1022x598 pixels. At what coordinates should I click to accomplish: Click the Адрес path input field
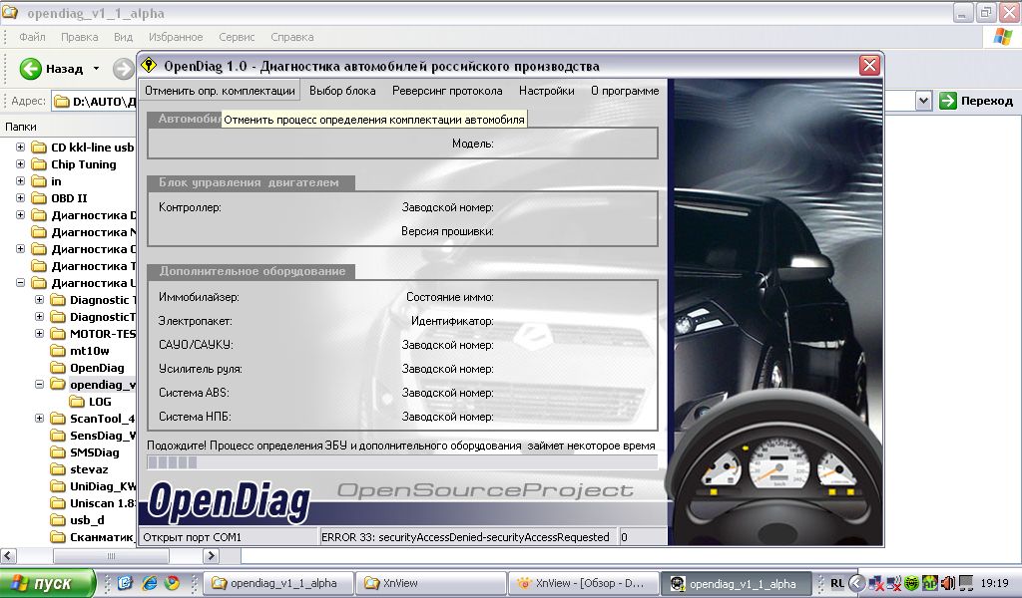tap(95, 101)
